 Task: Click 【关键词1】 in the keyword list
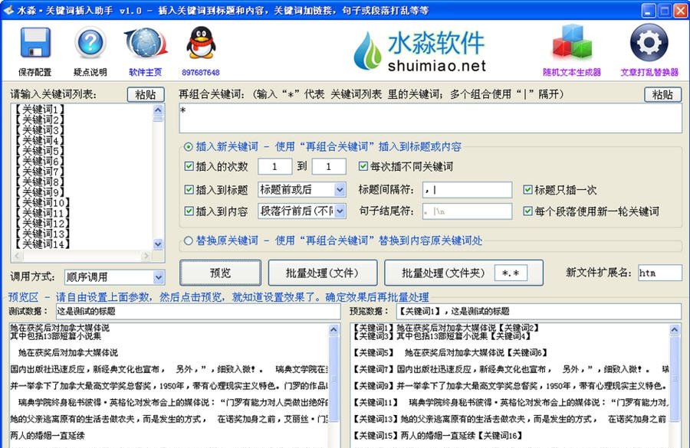pos(40,110)
